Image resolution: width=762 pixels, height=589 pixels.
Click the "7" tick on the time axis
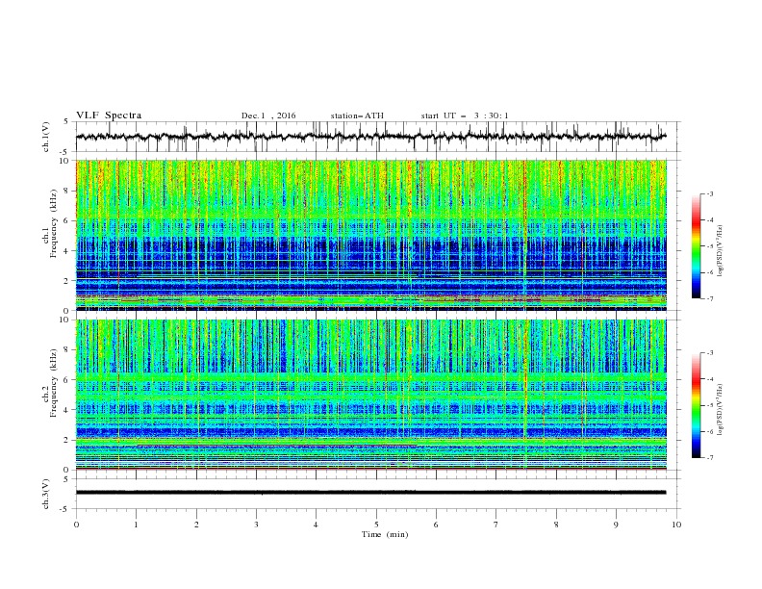tap(496, 525)
